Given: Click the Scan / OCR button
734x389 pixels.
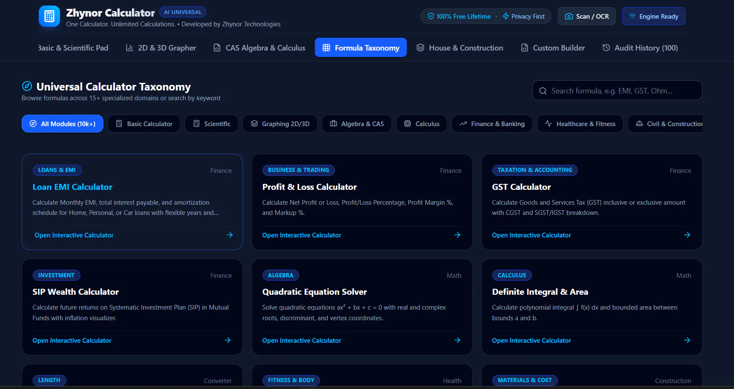Looking at the screenshot, I should (x=587, y=16).
